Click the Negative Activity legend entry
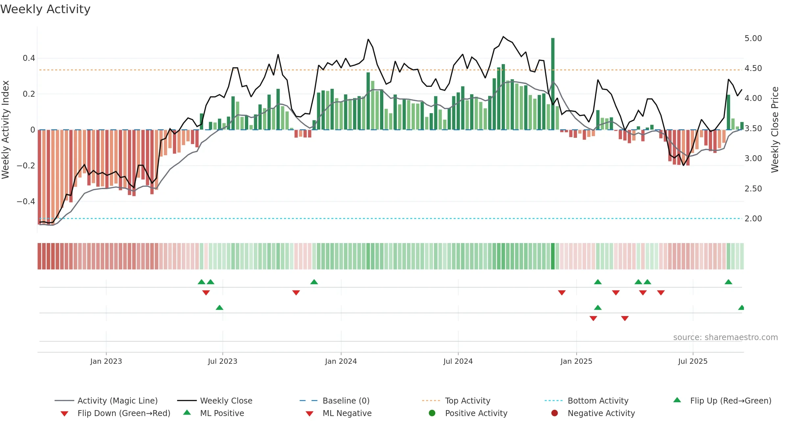Image resolution: width=789 pixels, height=444 pixels. pyautogui.click(x=593, y=413)
